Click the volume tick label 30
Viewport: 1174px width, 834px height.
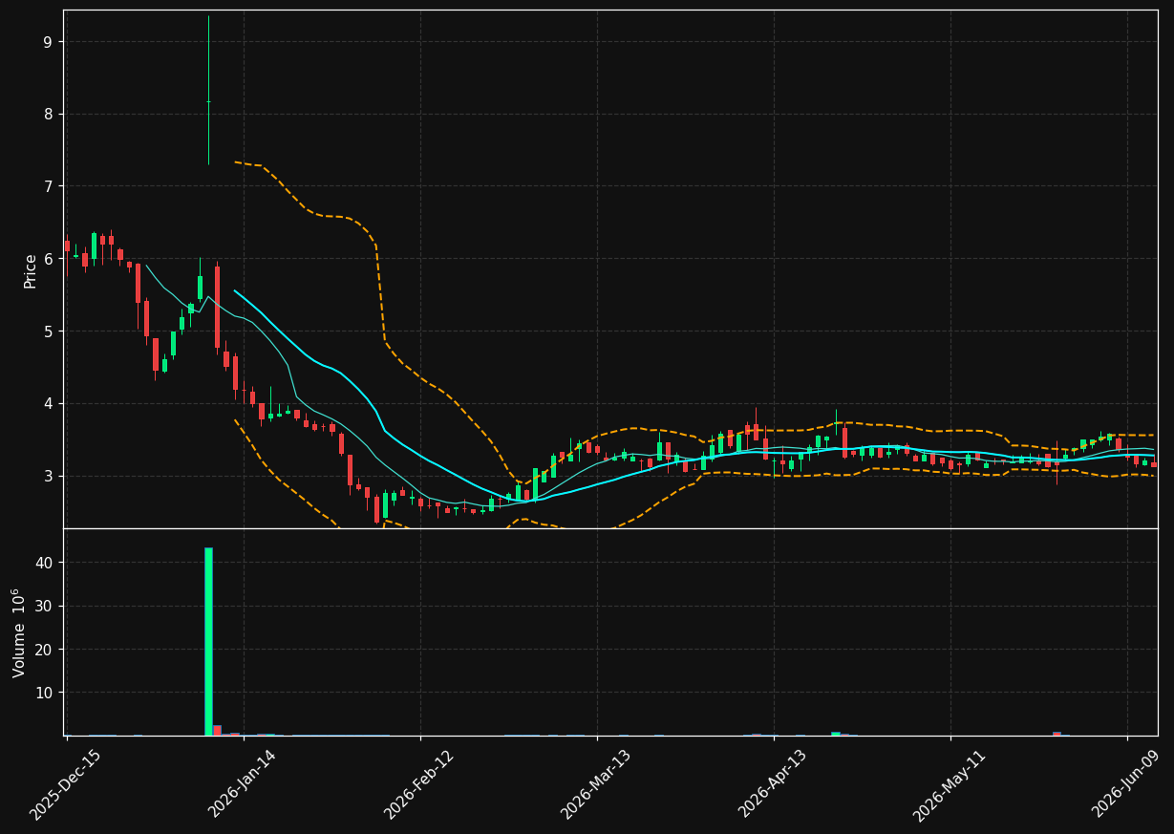pyautogui.click(x=45, y=607)
